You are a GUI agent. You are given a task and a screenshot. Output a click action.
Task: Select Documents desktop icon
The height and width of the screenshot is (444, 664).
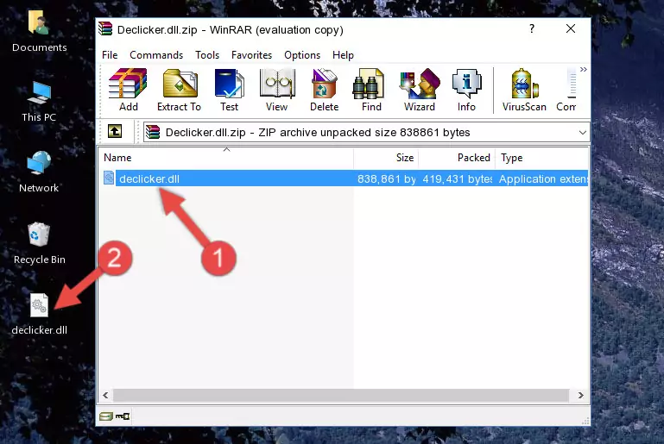point(40,32)
